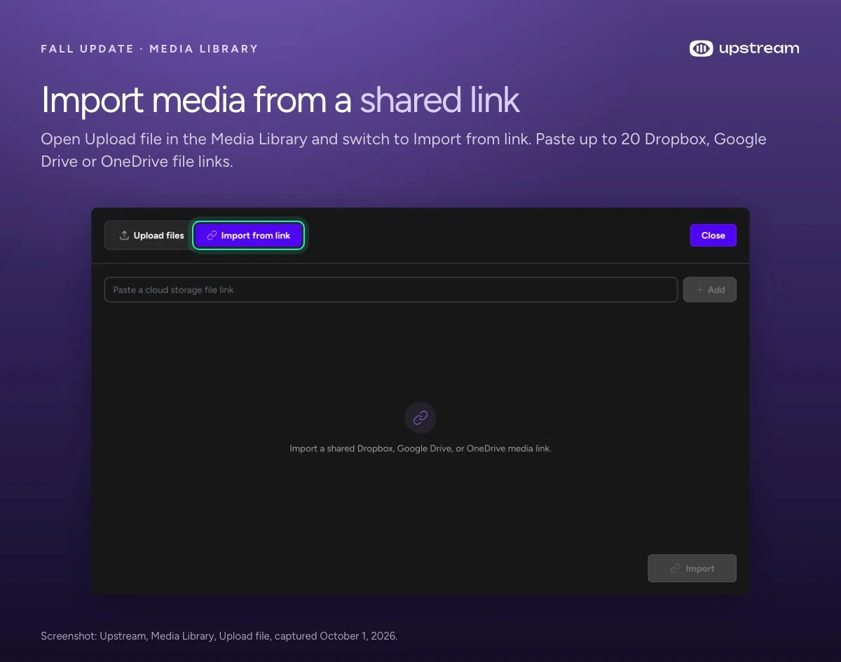
Task: Click the Add link button
Action: coord(709,289)
